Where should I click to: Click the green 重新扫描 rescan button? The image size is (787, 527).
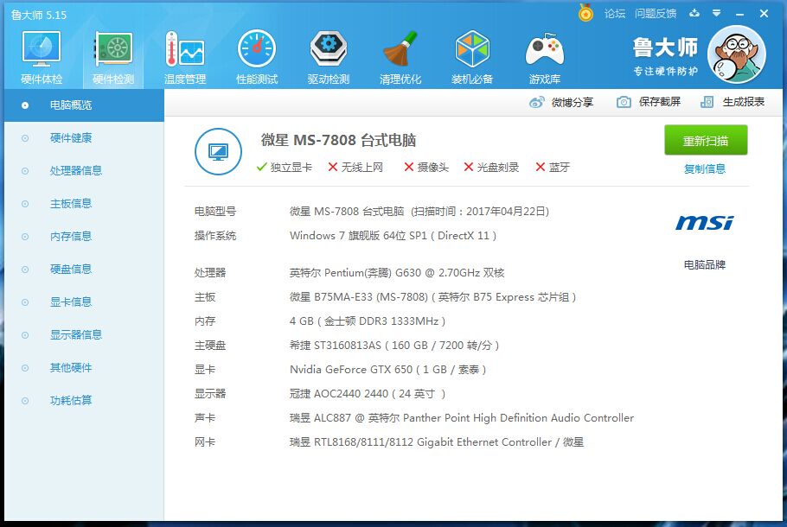706,141
